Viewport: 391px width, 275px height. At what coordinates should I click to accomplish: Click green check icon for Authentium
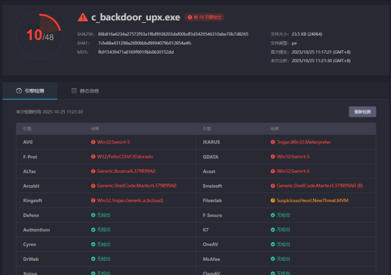coord(93,230)
